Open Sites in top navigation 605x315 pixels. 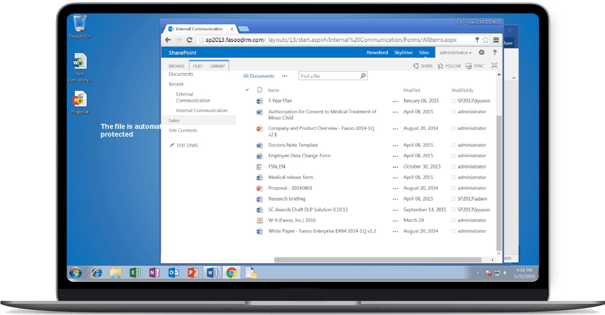pos(424,52)
